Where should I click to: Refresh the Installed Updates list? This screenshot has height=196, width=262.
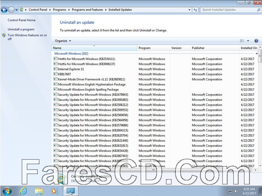pyautogui.click(x=195, y=10)
